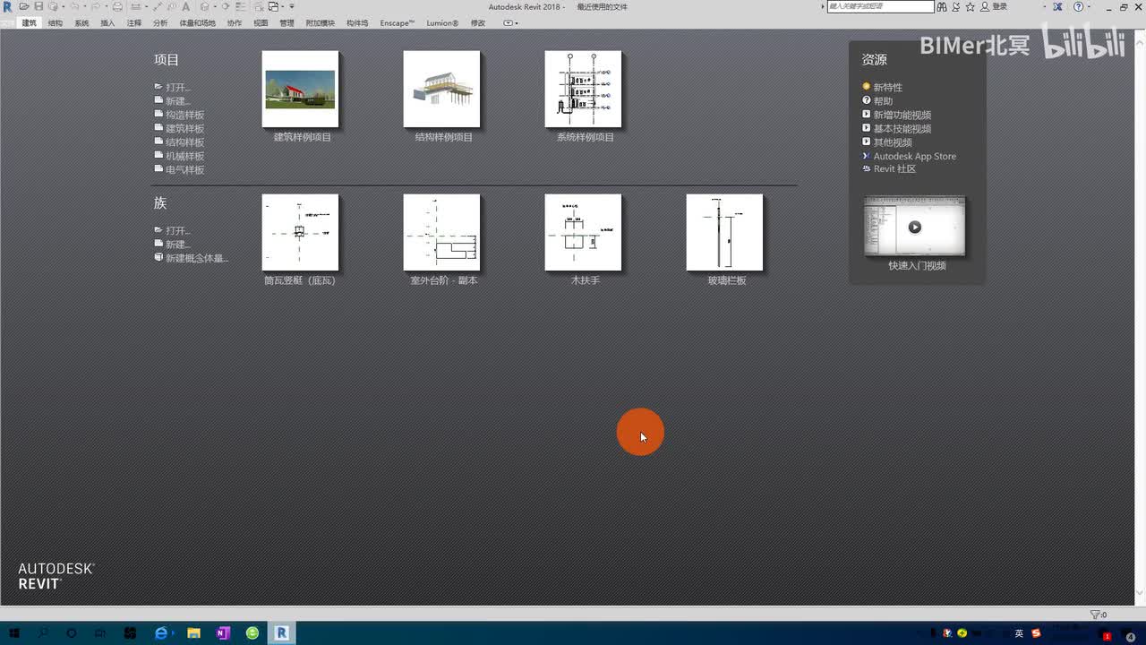Open the 结构 ribbon tab
This screenshot has height=645, width=1146.
coord(56,23)
